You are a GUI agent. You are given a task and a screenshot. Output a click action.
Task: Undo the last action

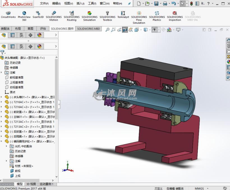point(174,4)
